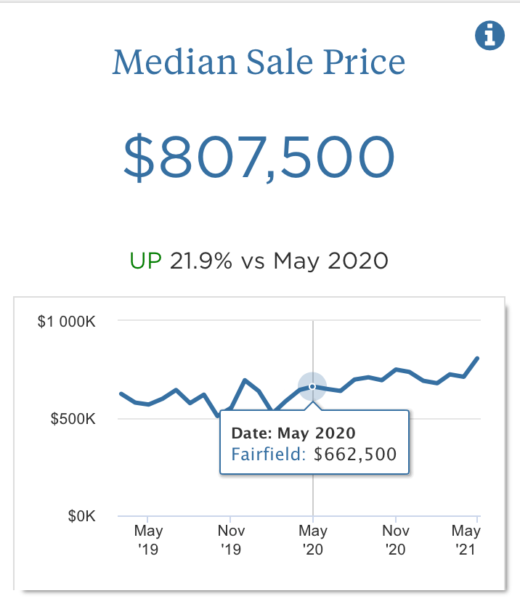Click the Nov '19 x-axis label

230,540
